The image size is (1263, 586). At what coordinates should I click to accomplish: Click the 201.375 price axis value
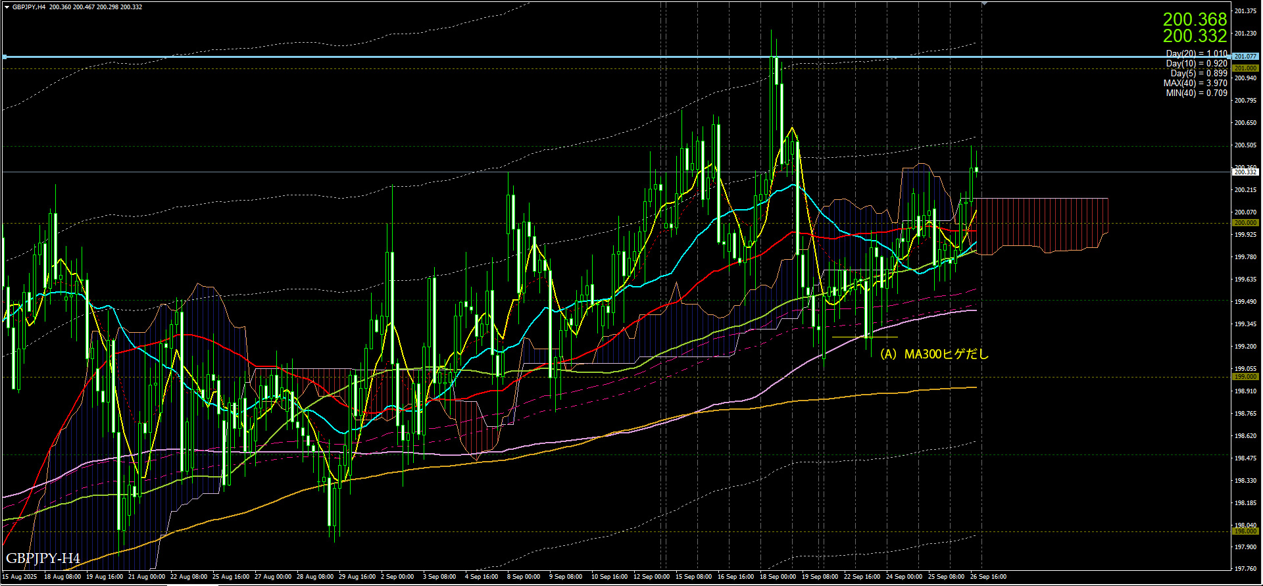click(1245, 11)
